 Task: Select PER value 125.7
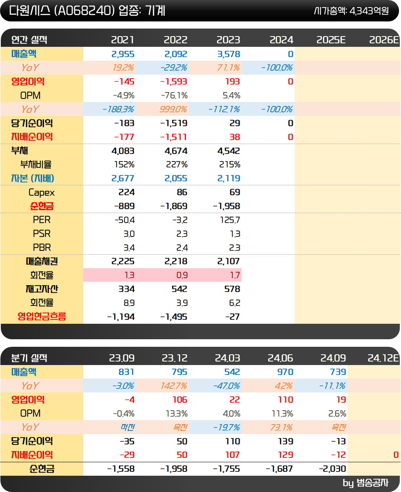click(230, 220)
